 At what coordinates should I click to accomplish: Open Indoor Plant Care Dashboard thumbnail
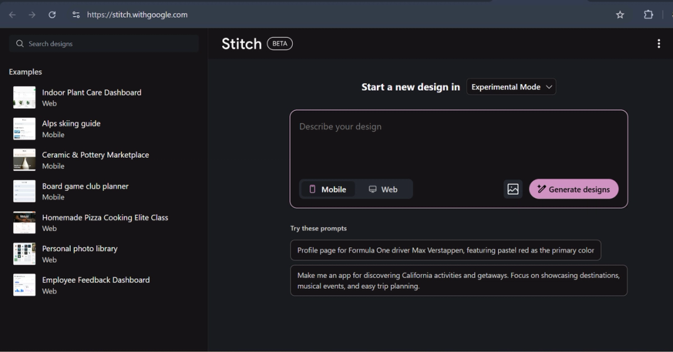24,97
